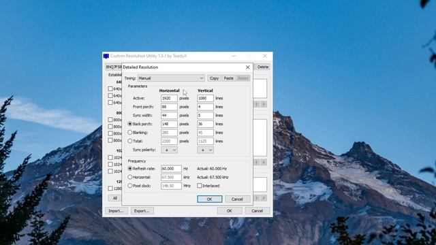Image resolution: width=436 pixels, height=245 pixels.
Task: Cancel the Detailed Resolution dialog
Action: click(x=237, y=199)
